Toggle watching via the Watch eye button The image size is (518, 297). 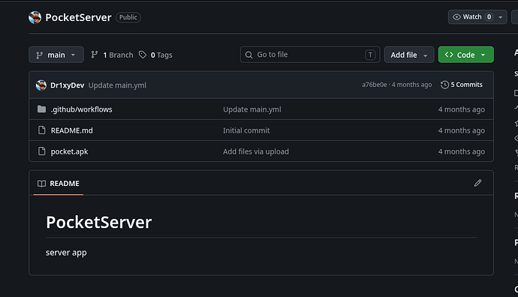coord(471,16)
